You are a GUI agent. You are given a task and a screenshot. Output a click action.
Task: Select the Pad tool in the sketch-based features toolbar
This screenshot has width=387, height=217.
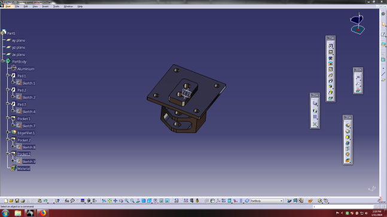(x=331, y=46)
